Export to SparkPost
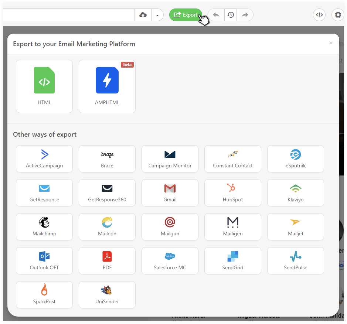Image resolution: width=347 pixels, height=324 pixels. [44, 295]
